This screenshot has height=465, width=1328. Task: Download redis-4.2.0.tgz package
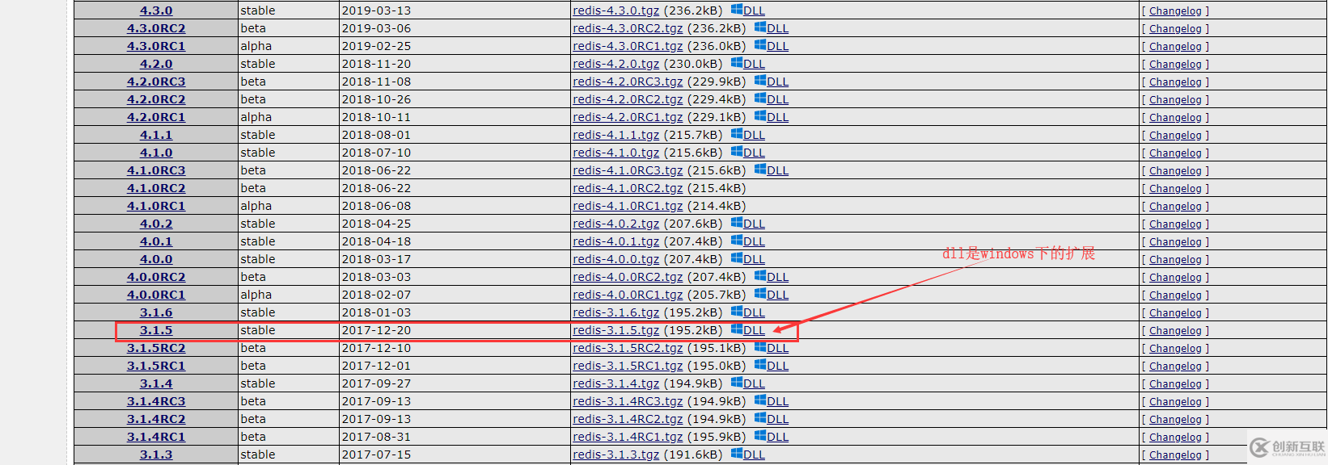(x=616, y=64)
